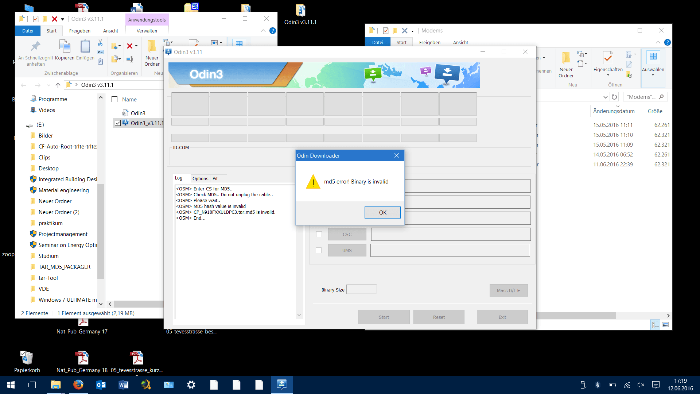
Task: Switch to Options tab in Odin3
Action: 200,178
